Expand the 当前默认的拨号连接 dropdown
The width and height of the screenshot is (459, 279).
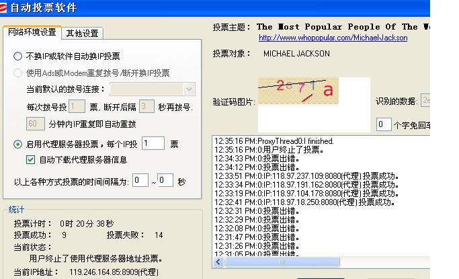click(x=189, y=89)
